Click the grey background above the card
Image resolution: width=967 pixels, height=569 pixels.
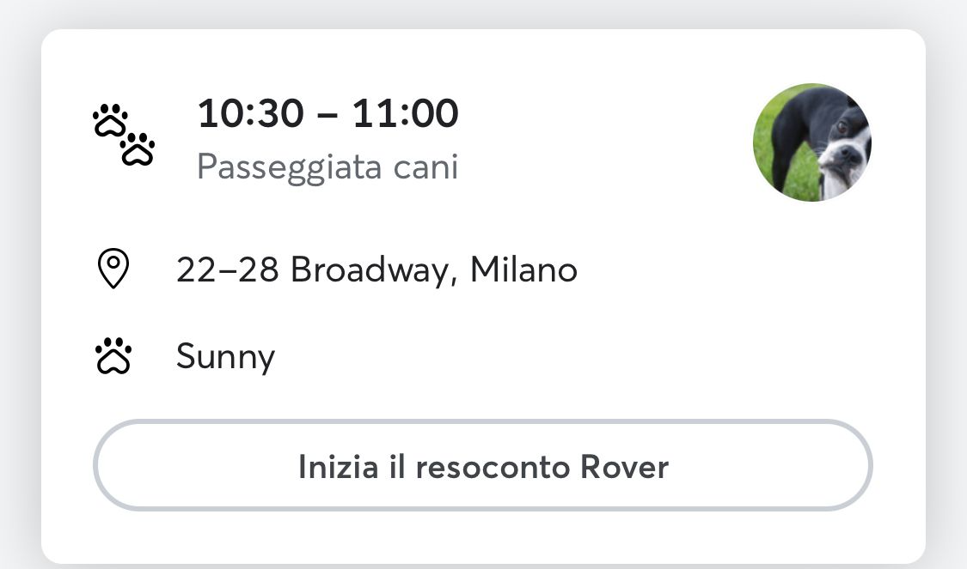[483, 12]
